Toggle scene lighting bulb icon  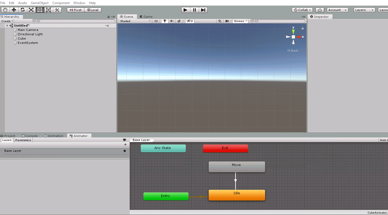165,21
